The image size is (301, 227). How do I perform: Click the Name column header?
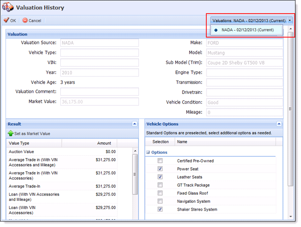[225, 142]
